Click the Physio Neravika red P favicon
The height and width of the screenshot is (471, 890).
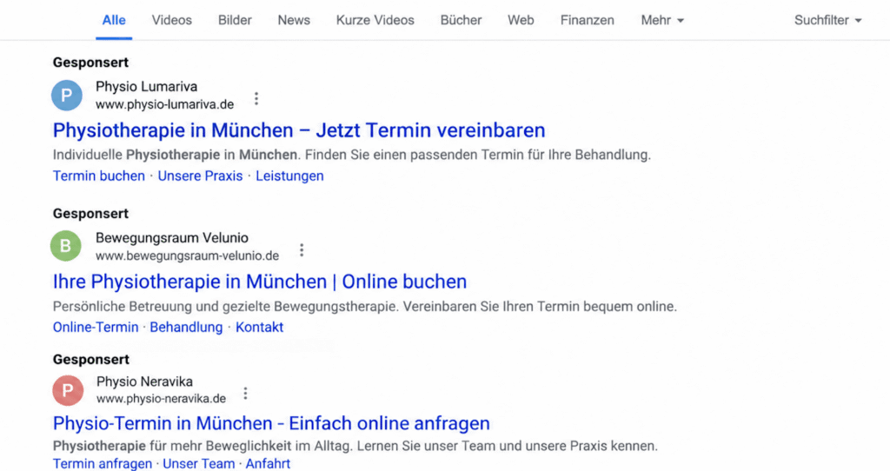[68, 390]
